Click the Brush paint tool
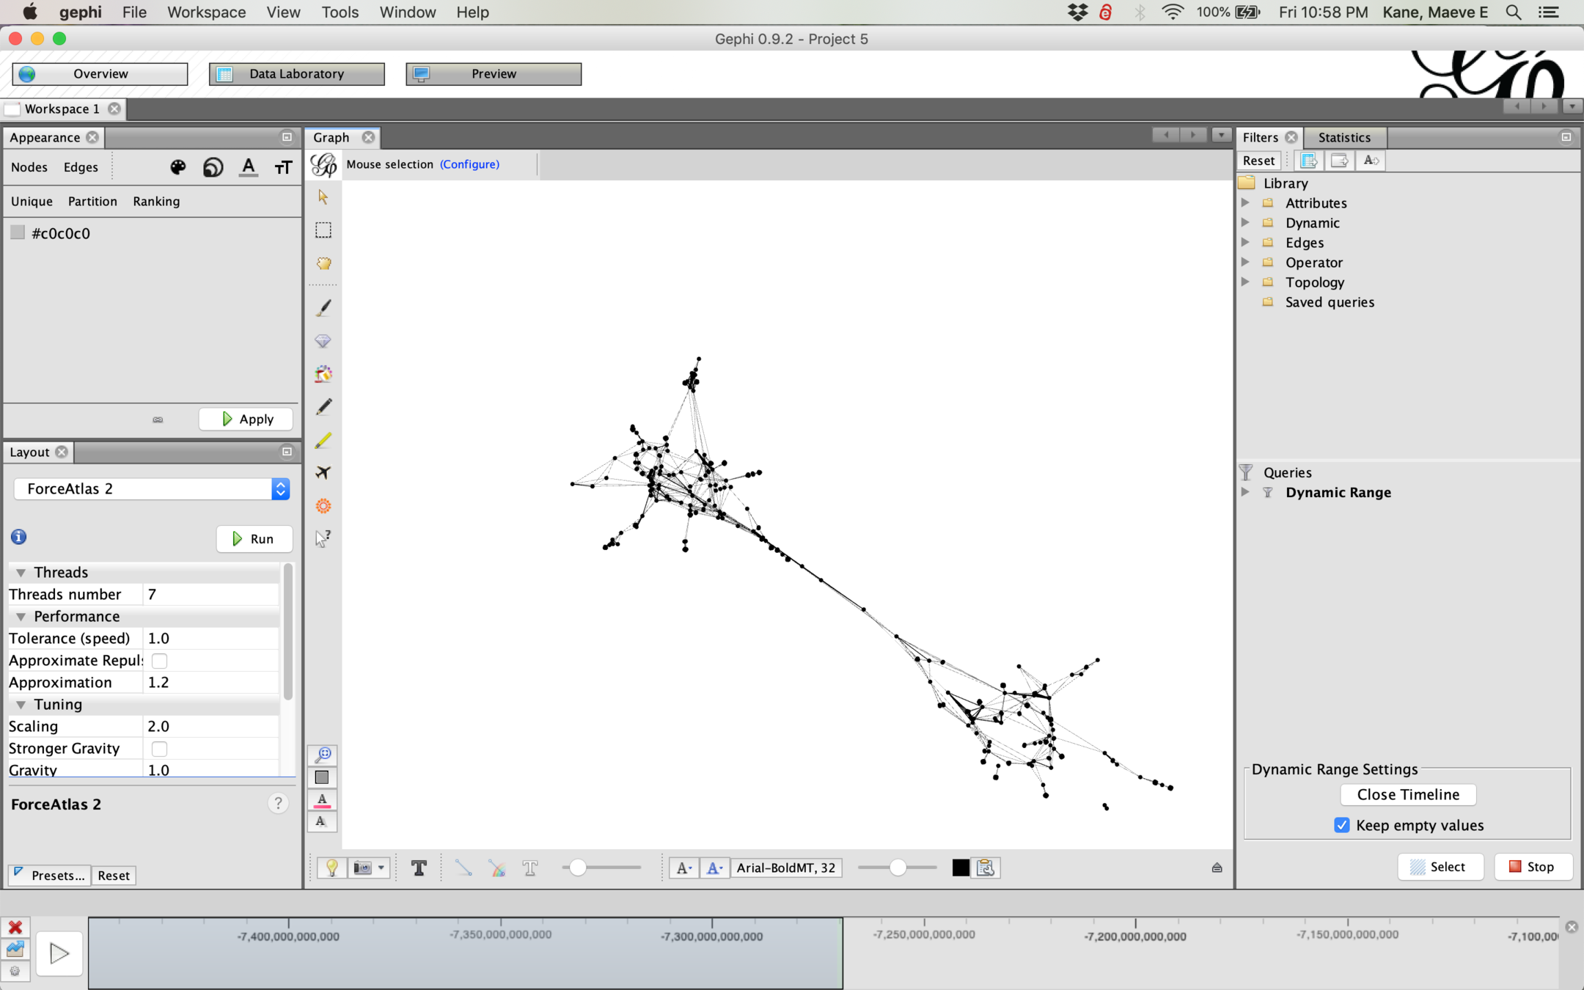This screenshot has width=1584, height=990. (323, 308)
